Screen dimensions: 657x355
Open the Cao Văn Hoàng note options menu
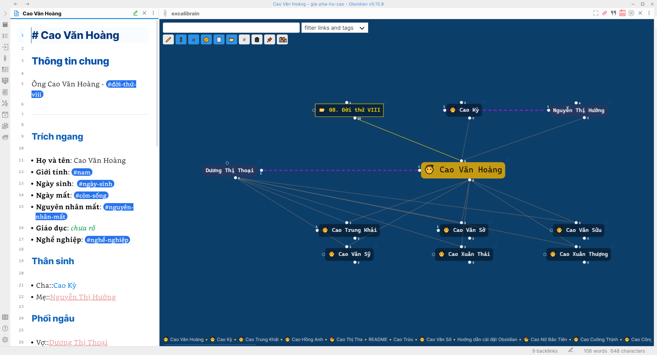(x=153, y=13)
